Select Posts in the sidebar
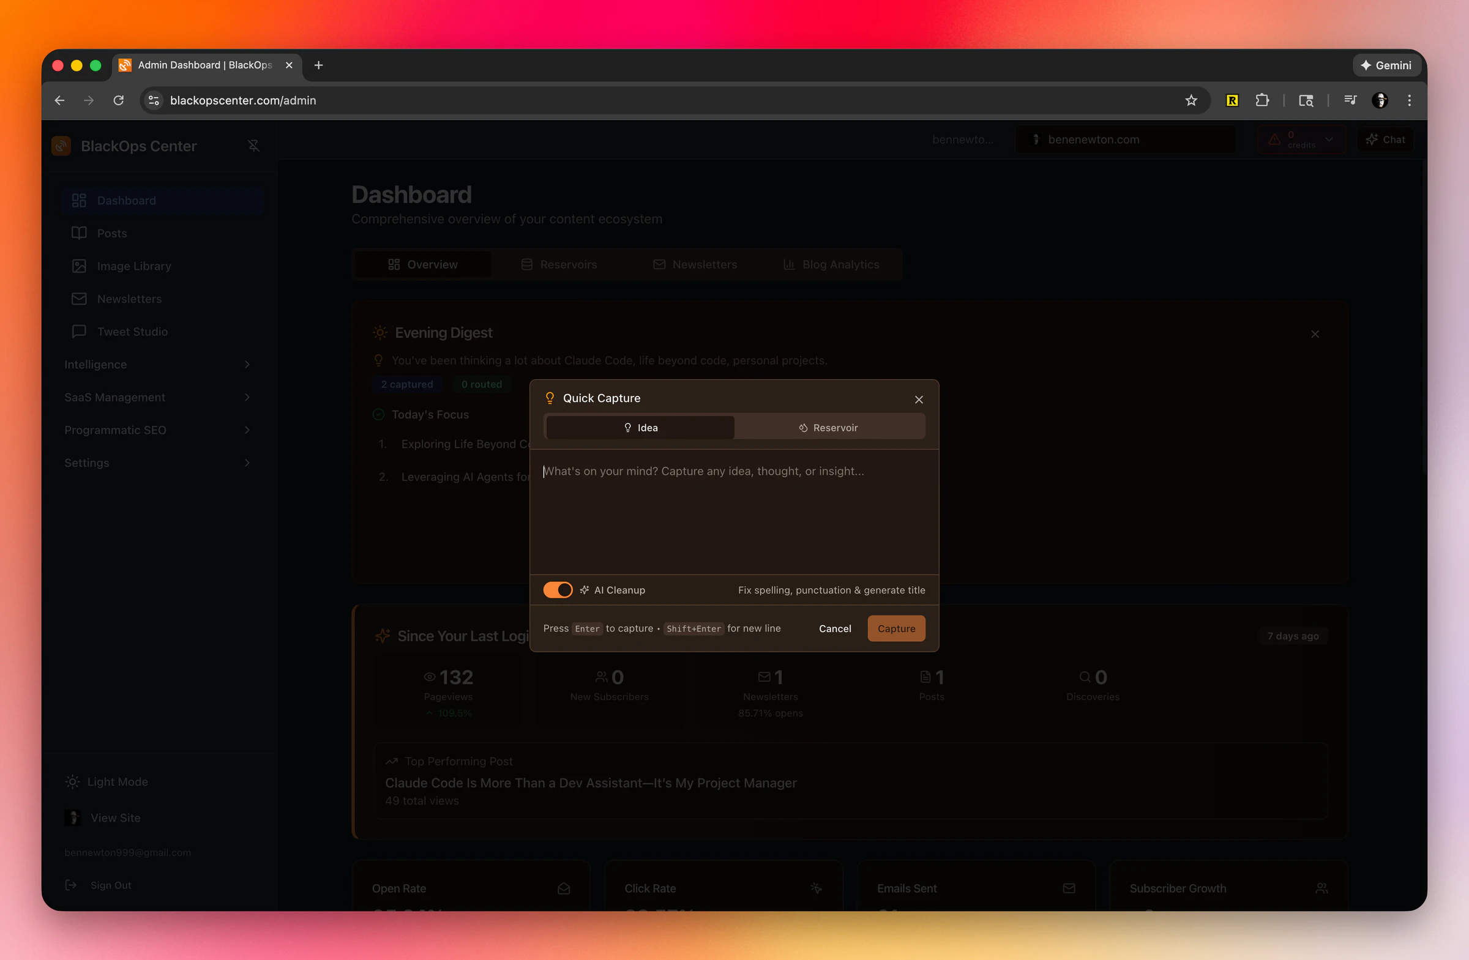 (x=113, y=233)
